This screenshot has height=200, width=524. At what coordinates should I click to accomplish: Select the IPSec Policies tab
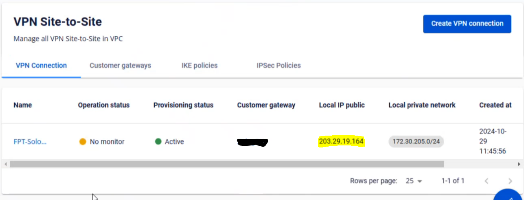click(278, 65)
